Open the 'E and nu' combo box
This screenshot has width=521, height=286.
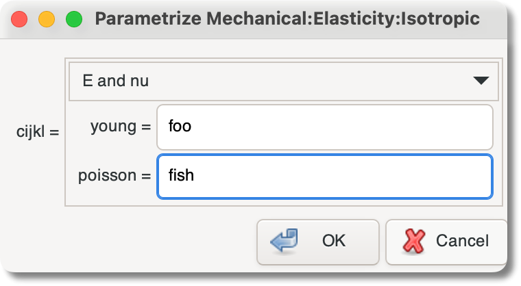click(283, 81)
